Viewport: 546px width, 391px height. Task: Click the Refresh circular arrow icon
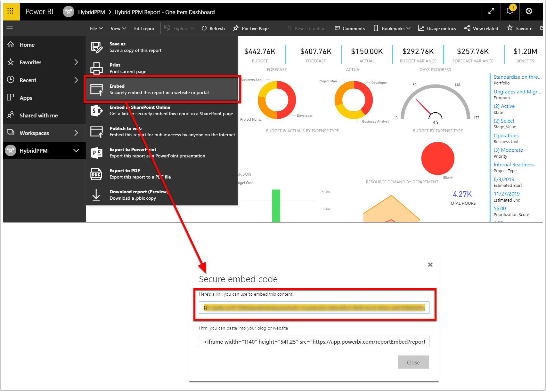tap(204, 28)
